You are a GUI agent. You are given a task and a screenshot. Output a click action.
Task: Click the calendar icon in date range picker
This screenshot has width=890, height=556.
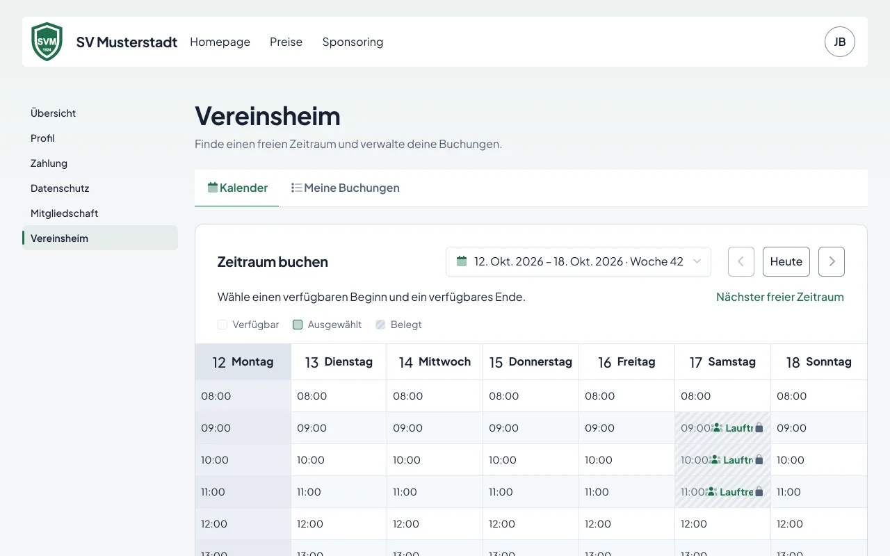point(462,261)
